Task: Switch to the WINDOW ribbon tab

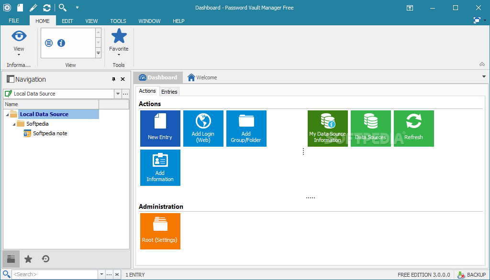Action: click(149, 21)
